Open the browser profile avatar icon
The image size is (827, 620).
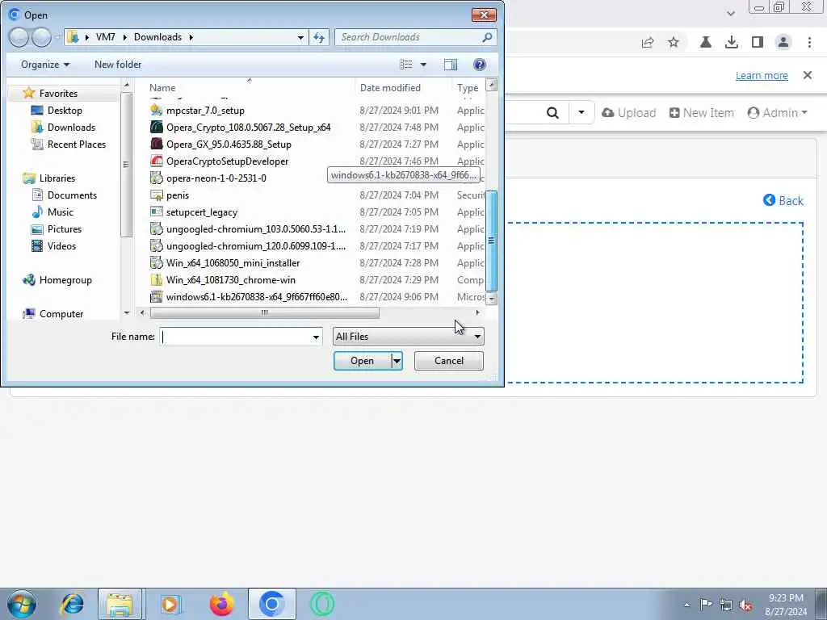[783, 42]
